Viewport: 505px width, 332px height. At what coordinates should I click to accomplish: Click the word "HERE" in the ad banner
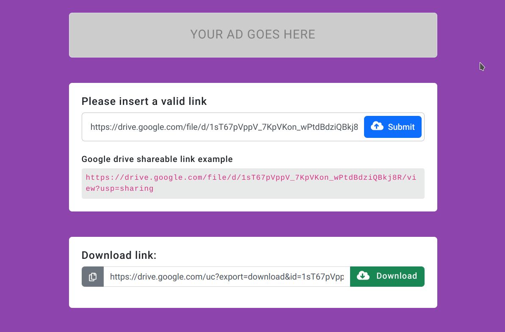tap(299, 35)
